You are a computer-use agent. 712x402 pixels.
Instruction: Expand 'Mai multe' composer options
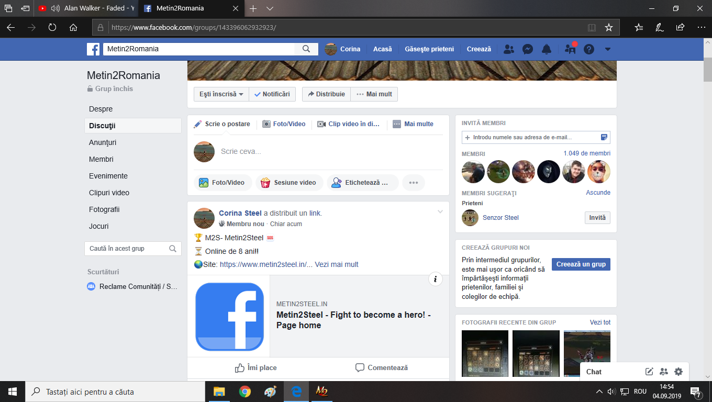tap(413, 124)
